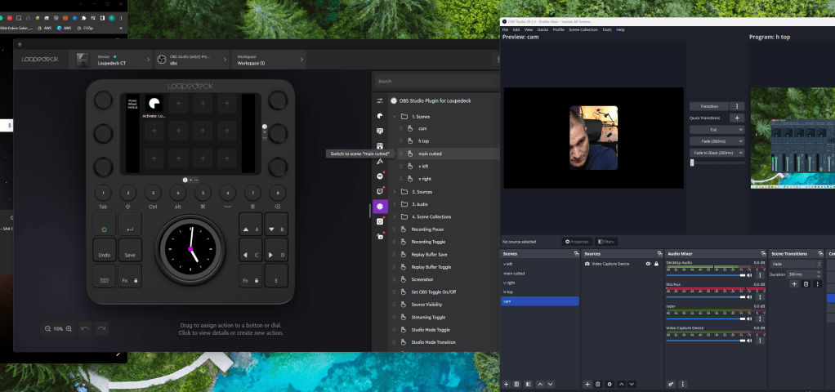Select the purple highlighted plugin sidebar icon
Image resolution: width=835 pixels, height=392 pixels.
(x=380, y=206)
